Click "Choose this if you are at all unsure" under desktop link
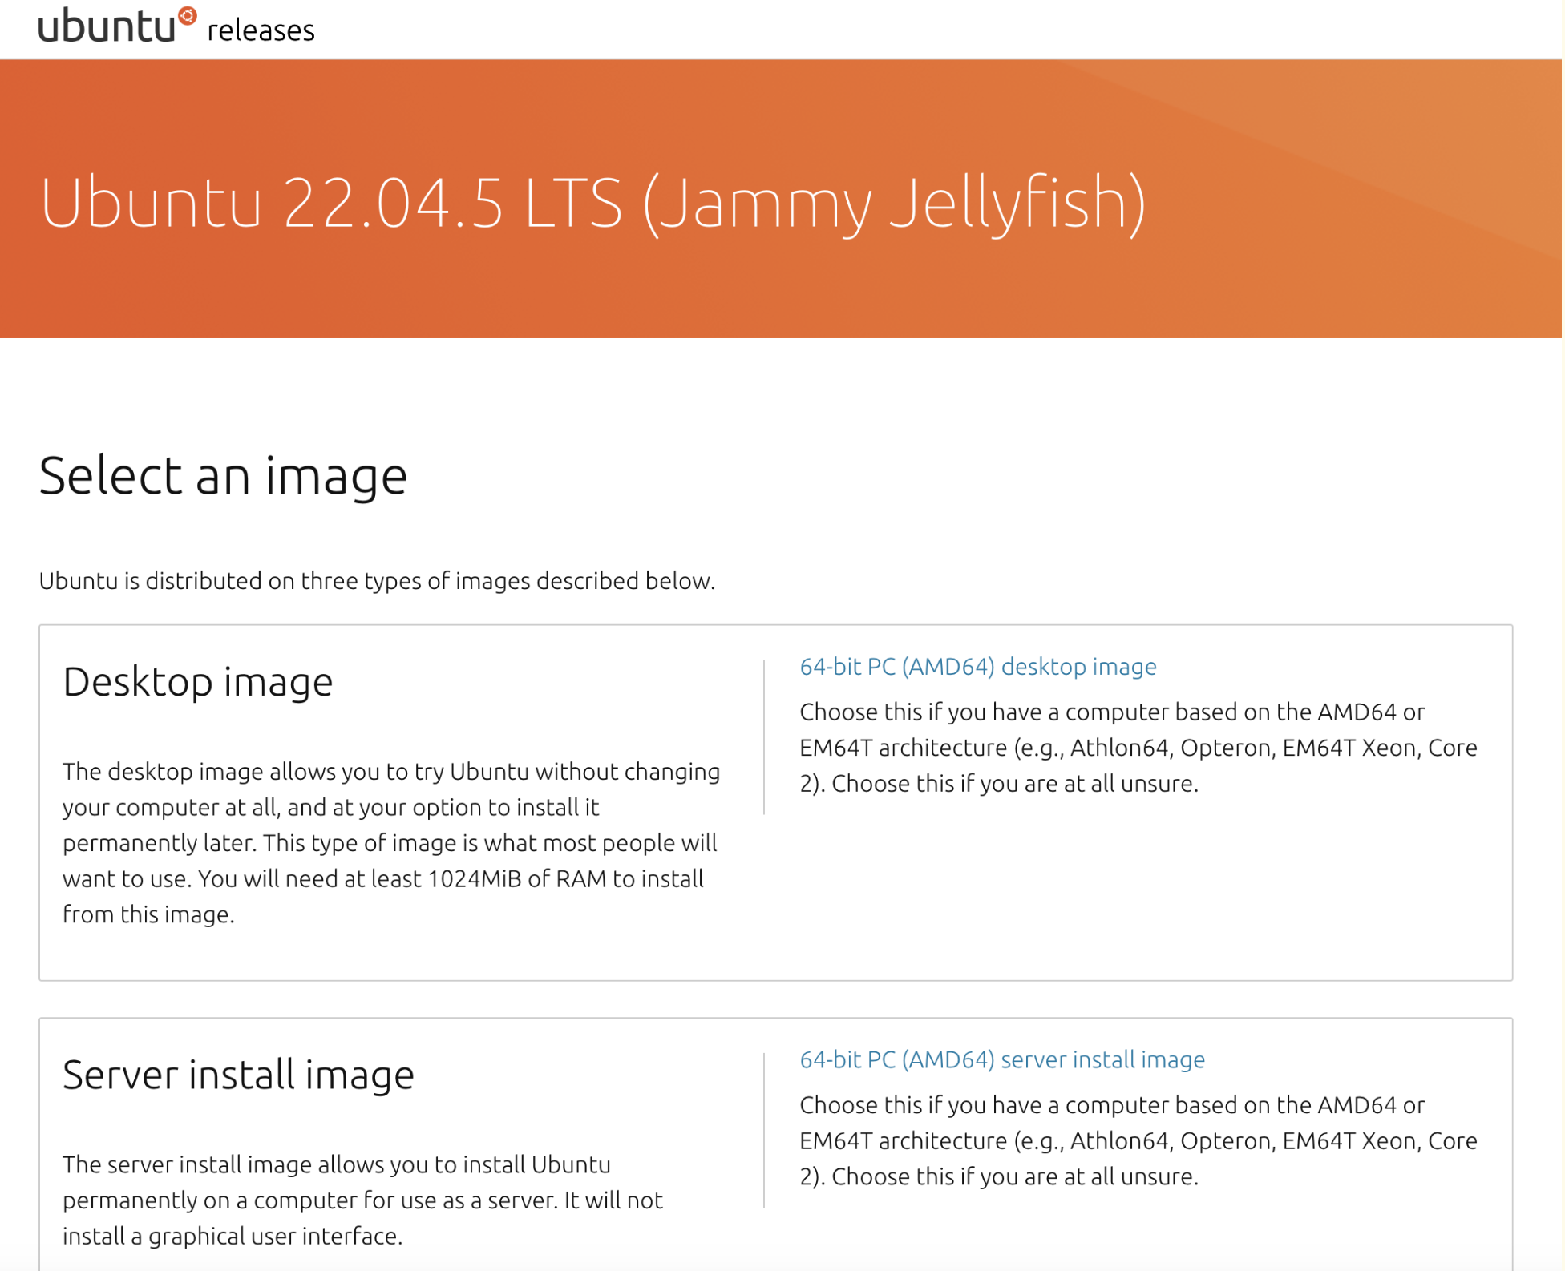The width and height of the screenshot is (1565, 1271). [1014, 784]
